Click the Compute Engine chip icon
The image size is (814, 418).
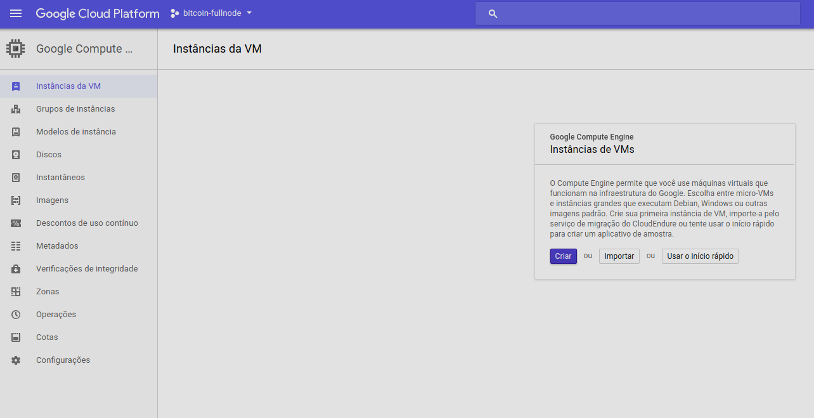pos(15,49)
